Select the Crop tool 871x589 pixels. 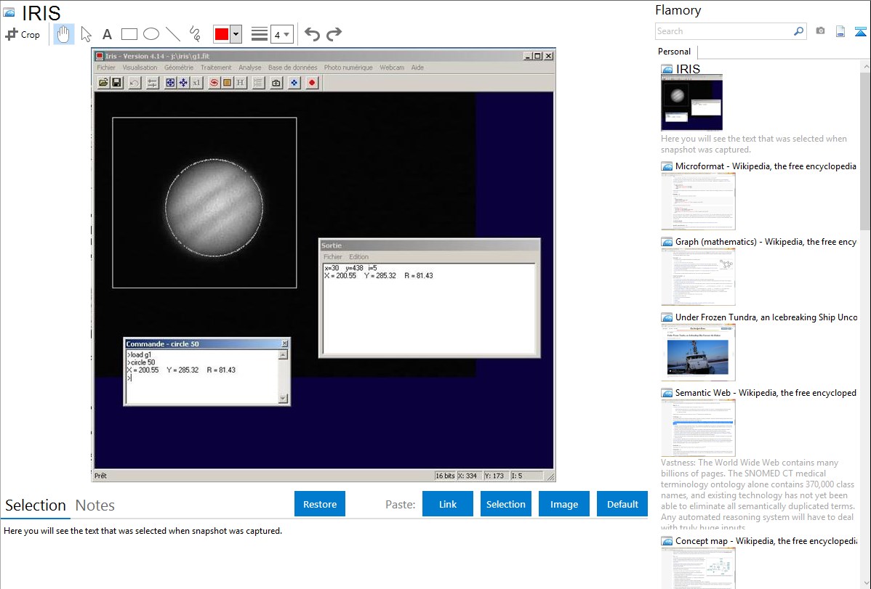(23, 34)
